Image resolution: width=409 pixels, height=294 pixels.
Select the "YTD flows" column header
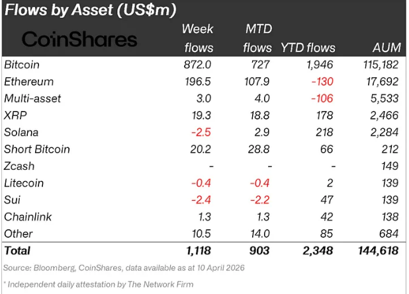click(x=308, y=48)
